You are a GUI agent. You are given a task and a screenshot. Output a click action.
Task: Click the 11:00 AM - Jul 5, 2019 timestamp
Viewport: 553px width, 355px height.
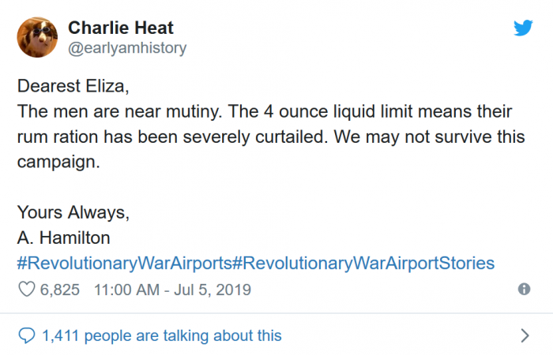[172, 290]
